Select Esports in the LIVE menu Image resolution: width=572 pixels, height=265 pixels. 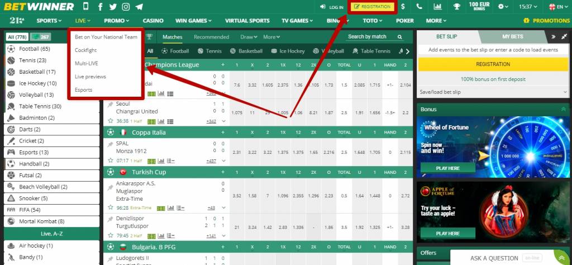(84, 90)
